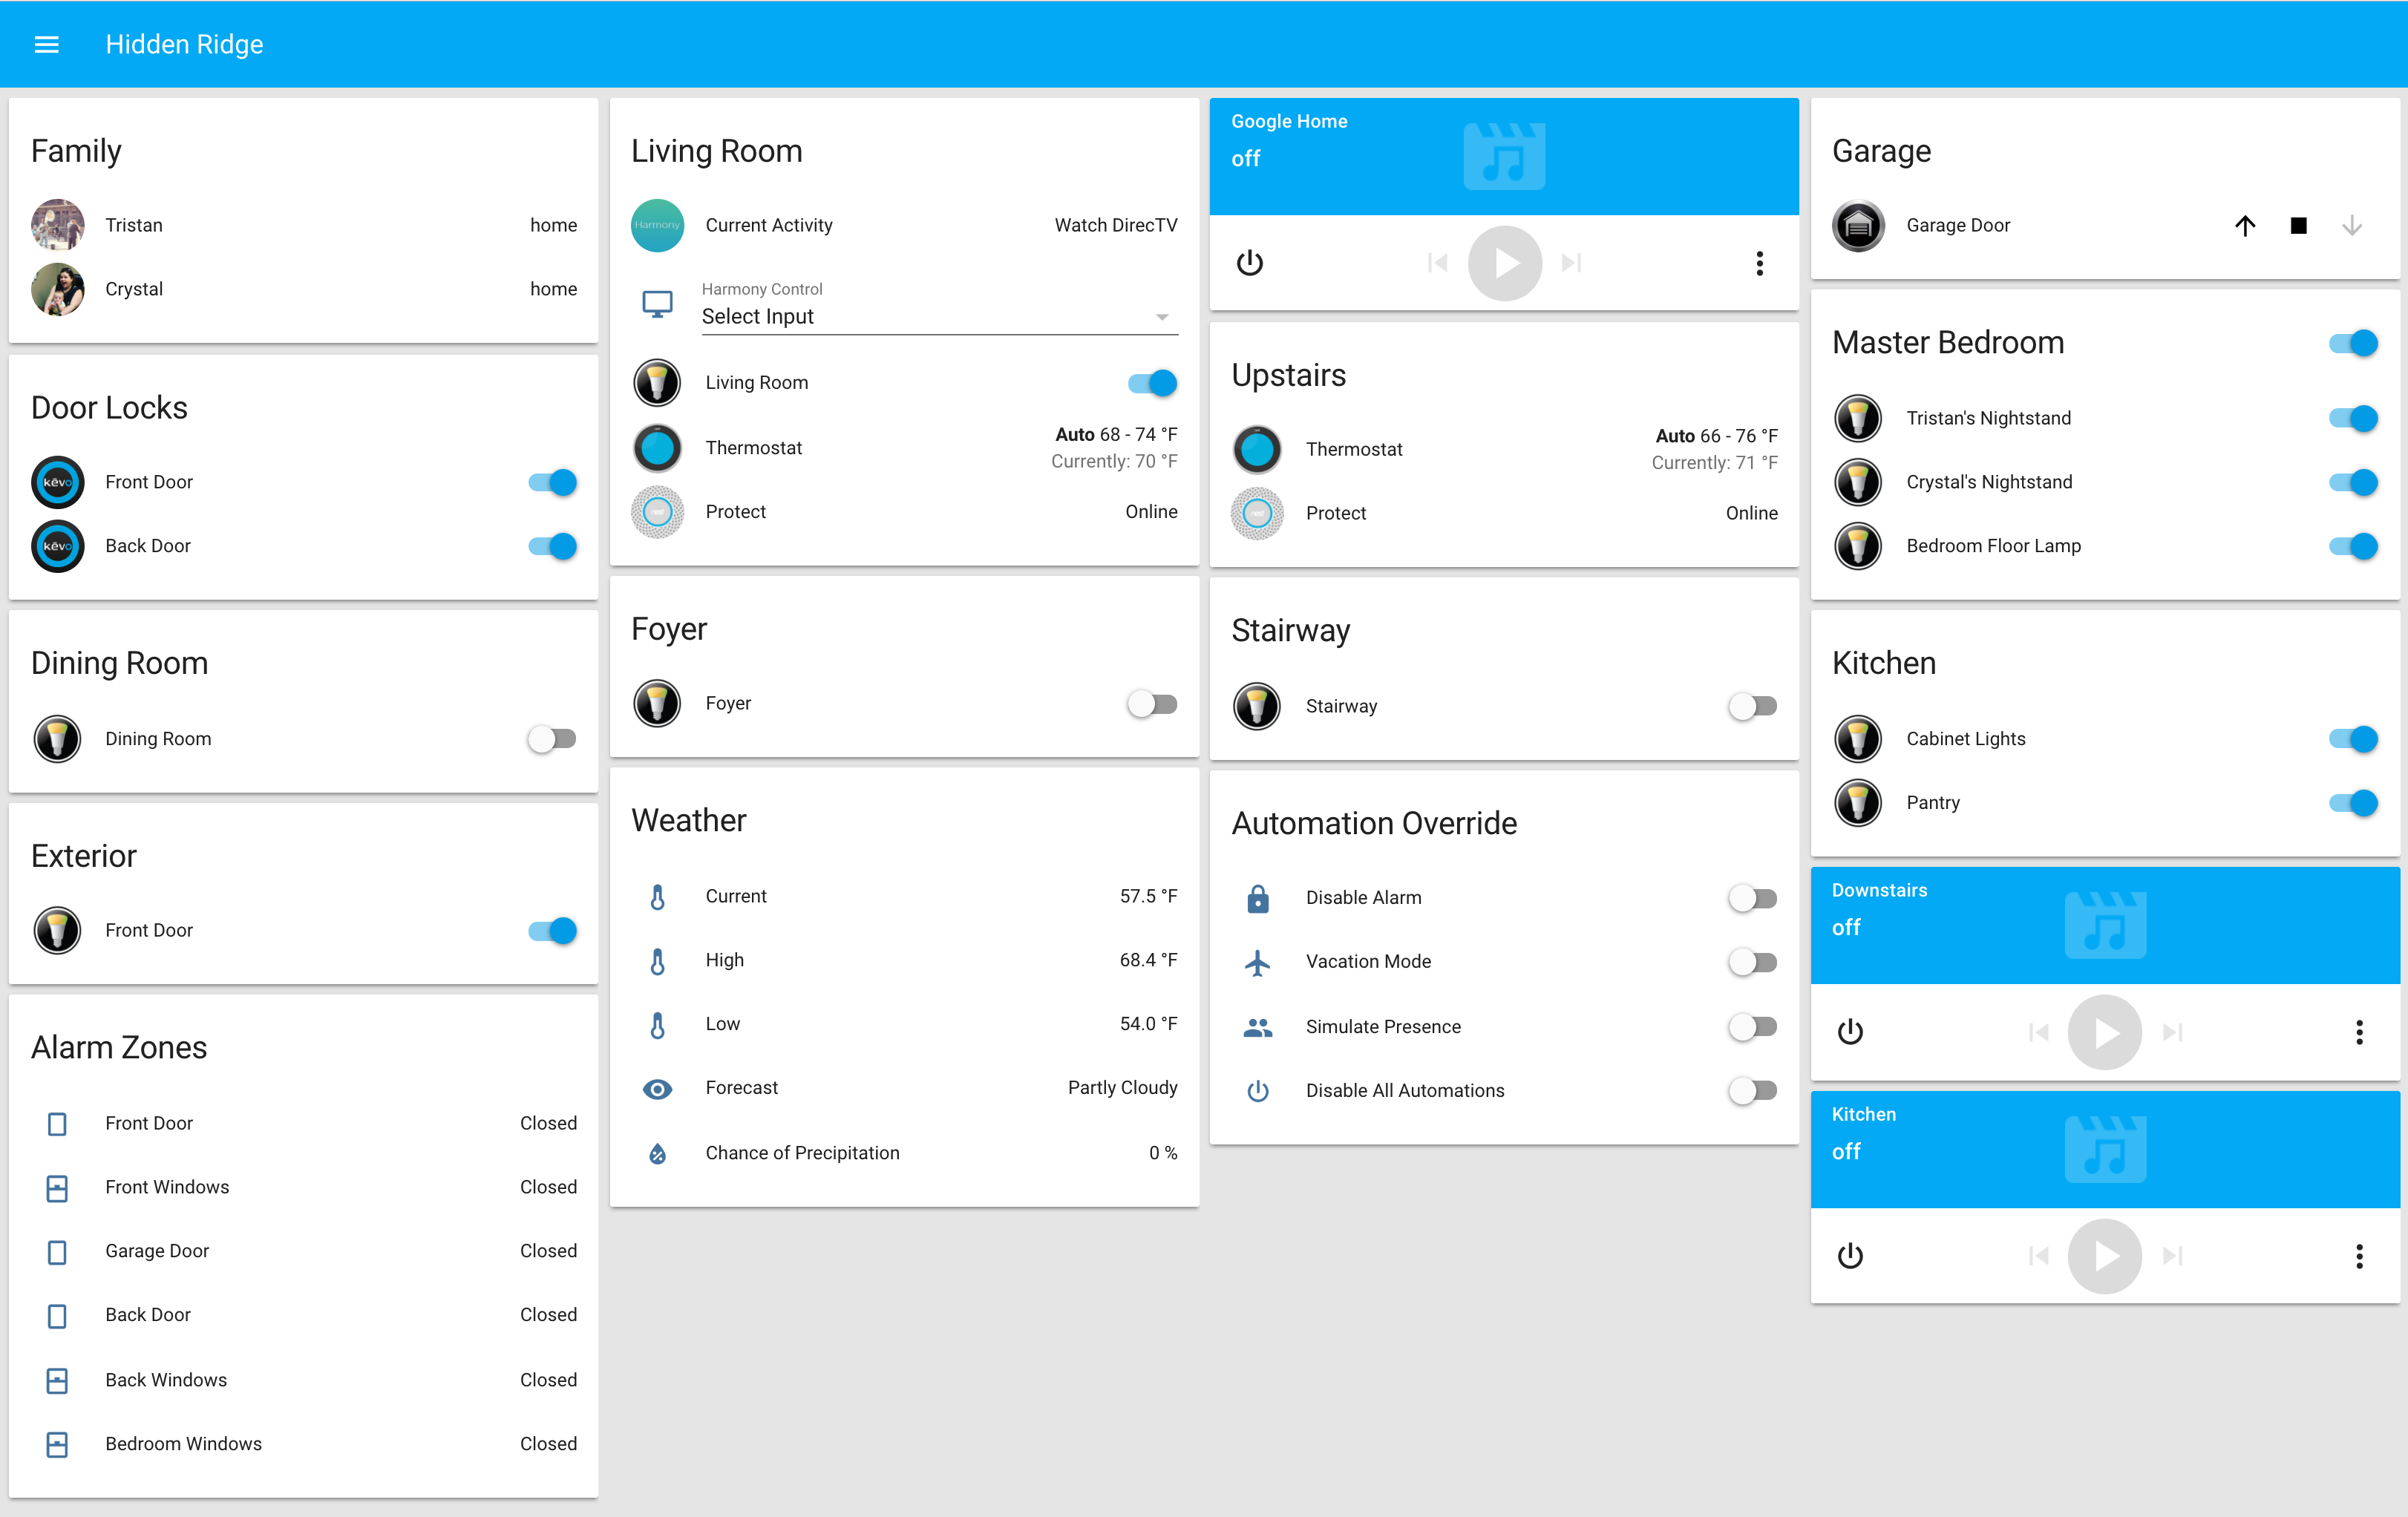
Task: Open Google Home three-dot options menu
Action: click(1759, 263)
